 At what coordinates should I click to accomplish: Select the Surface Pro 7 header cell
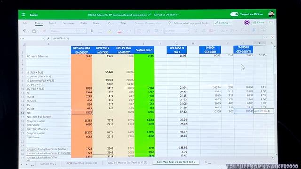click(144, 50)
